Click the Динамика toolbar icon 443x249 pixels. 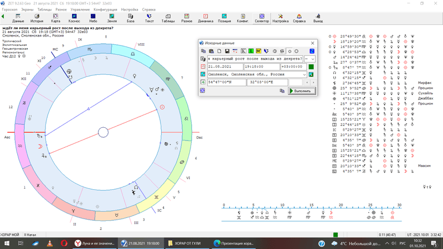pos(205,18)
